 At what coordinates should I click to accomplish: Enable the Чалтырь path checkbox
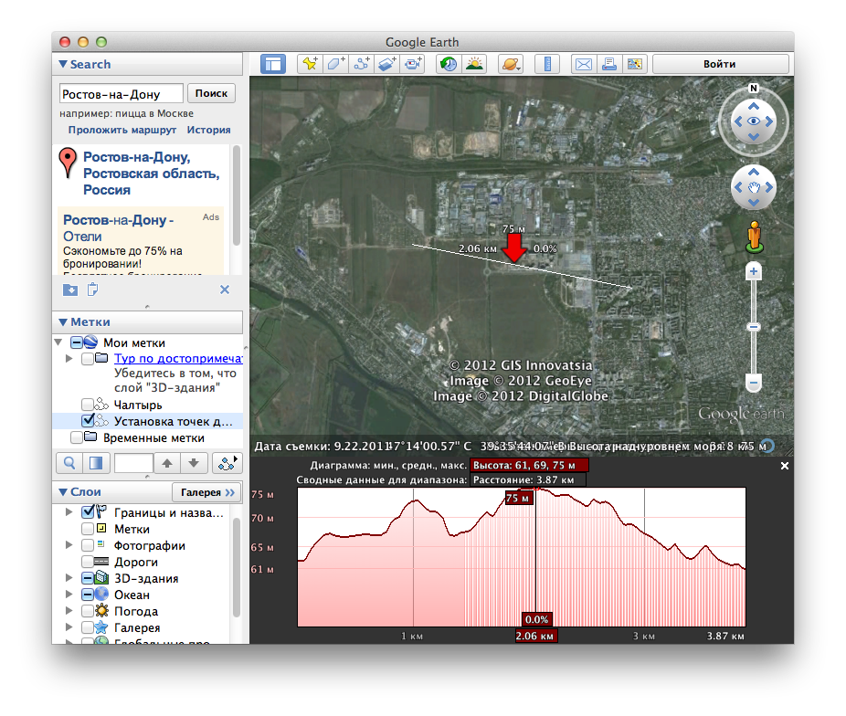[x=88, y=405]
